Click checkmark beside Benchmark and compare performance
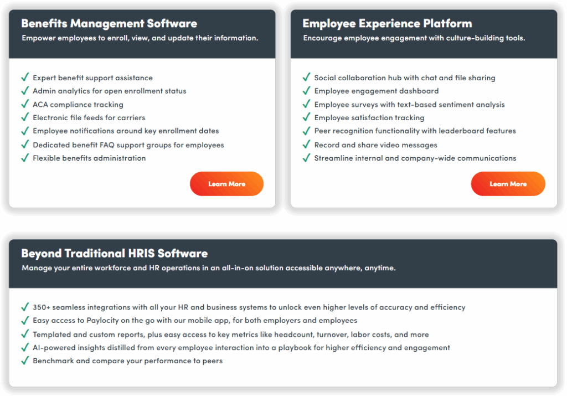Image resolution: width=567 pixels, height=396 pixels. 25,360
